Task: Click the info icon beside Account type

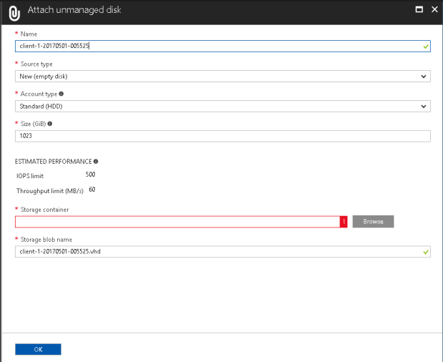Action: pos(61,94)
